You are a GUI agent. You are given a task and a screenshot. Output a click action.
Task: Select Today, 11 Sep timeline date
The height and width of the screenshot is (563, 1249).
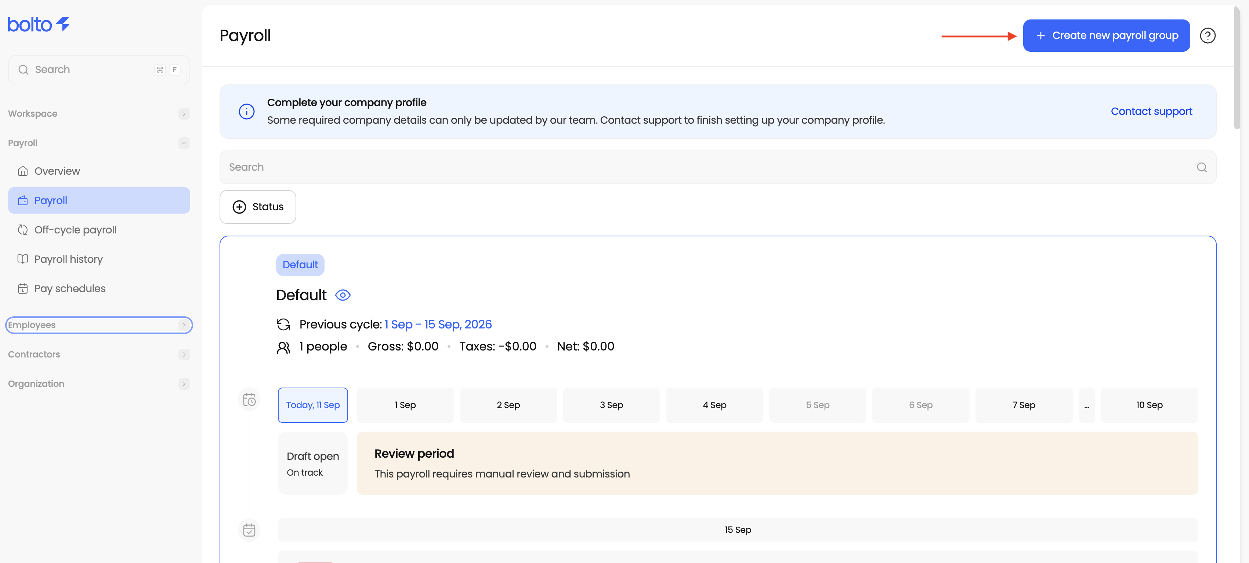(x=313, y=405)
